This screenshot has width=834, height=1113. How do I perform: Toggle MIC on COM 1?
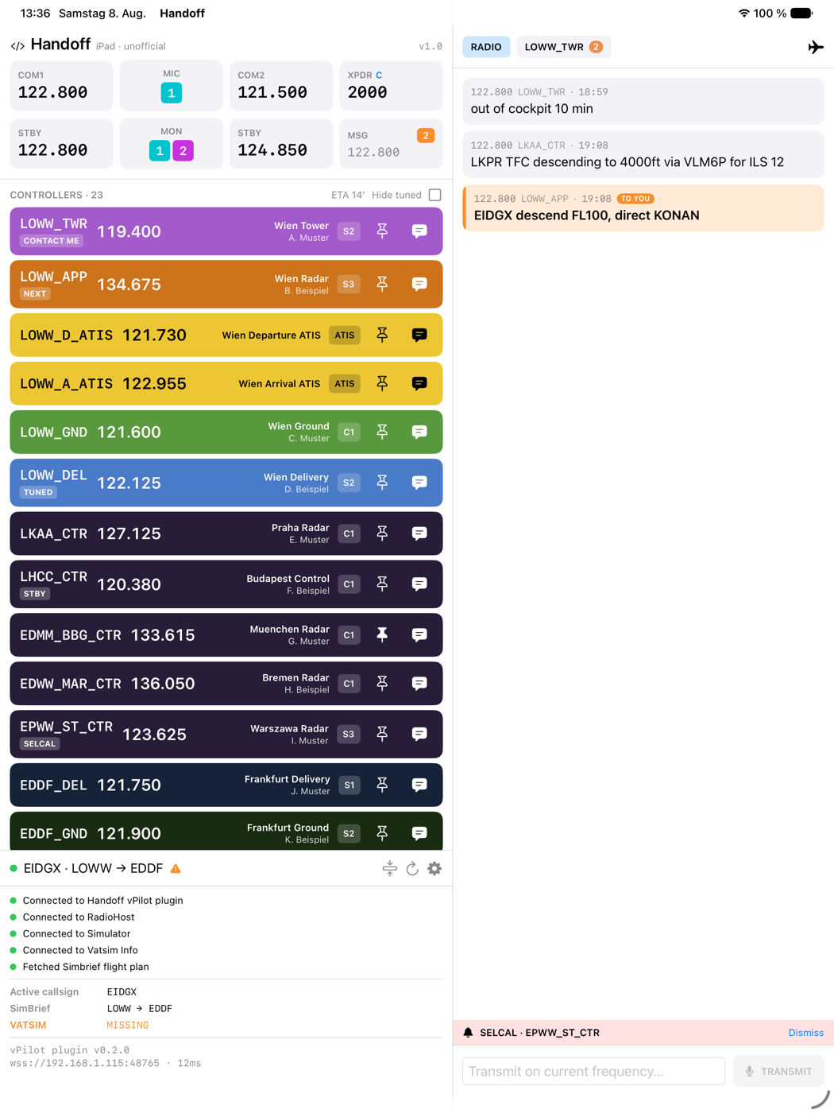click(172, 93)
